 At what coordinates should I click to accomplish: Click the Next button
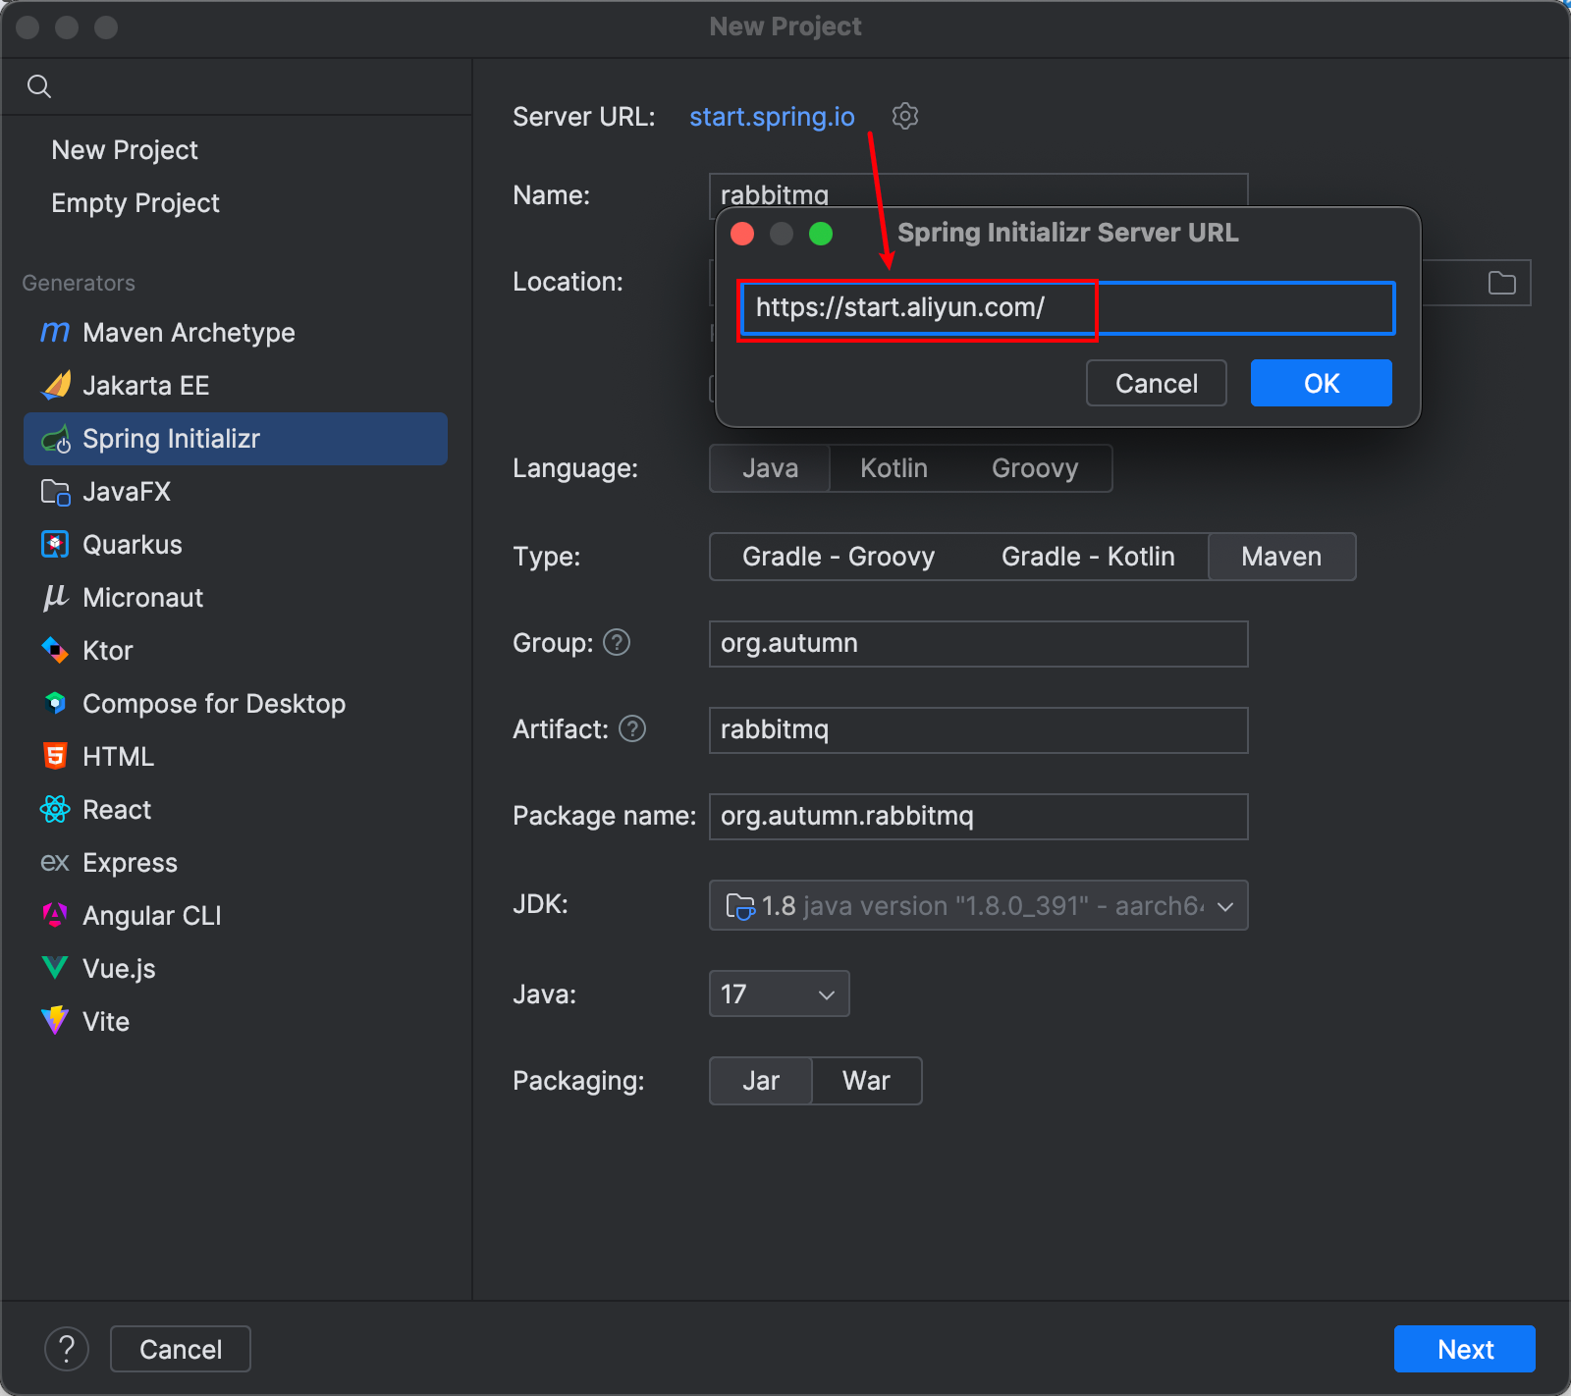point(1465,1349)
